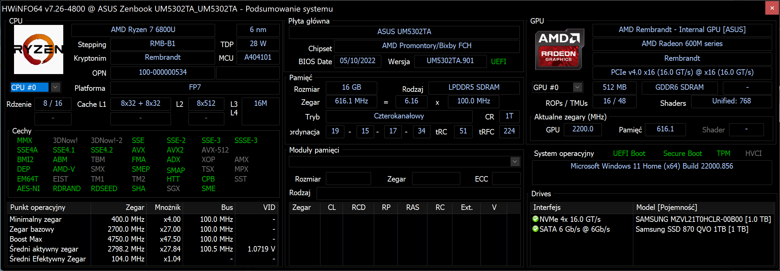Click the 616.1 MHz memory clock in Pamięć
780x271 pixels.
point(352,101)
